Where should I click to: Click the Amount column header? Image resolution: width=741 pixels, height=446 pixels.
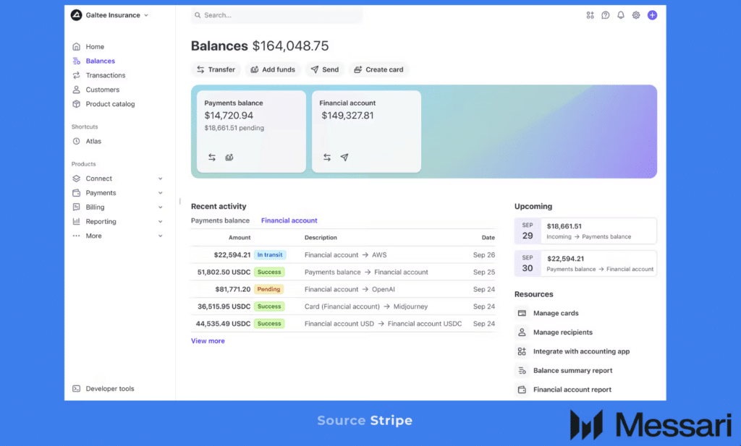coord(240,237)
